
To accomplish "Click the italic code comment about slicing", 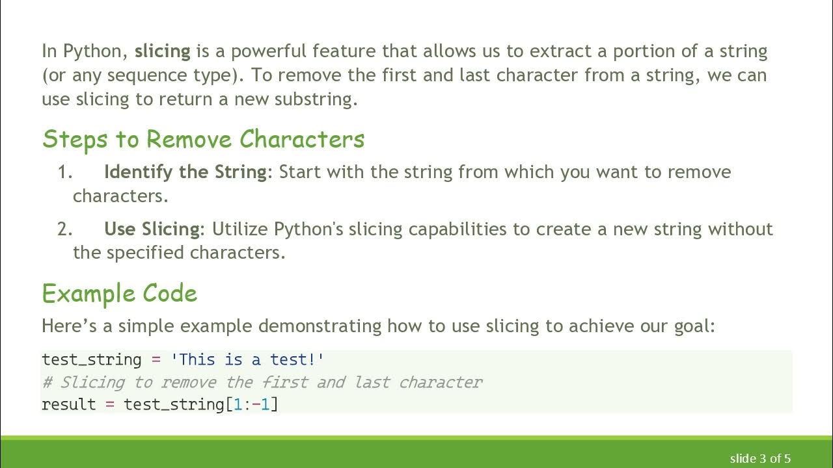I will tap(262, 382).
